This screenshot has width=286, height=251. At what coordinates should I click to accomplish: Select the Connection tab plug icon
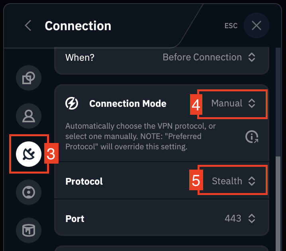point(29,154)
